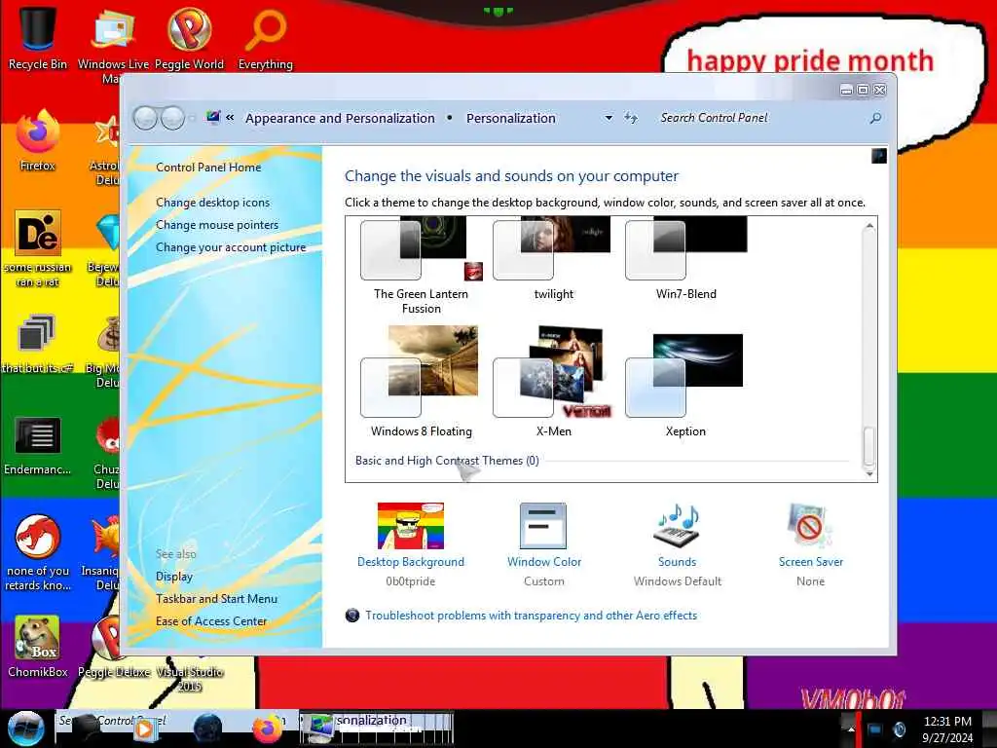Click the taskbar clock showing 12:31 PM
Screen dimensions: 997x748
click(946, 729)
